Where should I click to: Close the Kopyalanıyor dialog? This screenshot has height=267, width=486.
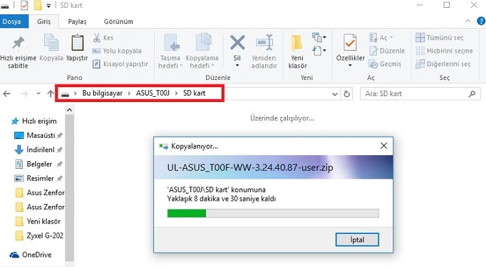coord(384,146)
